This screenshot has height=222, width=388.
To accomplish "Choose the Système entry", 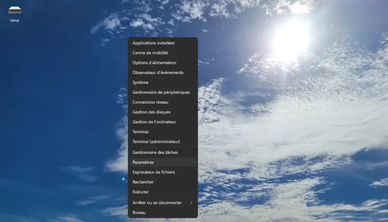I will (163, 82).
